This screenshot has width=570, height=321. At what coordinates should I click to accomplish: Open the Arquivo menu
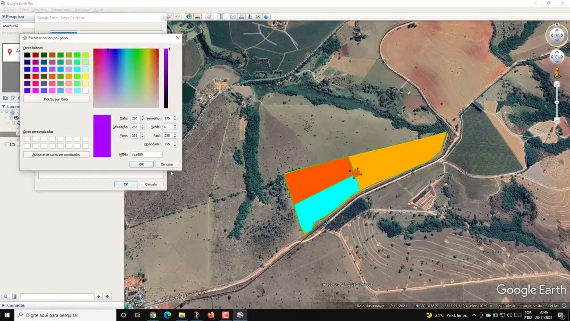click(x=9, y=10)
